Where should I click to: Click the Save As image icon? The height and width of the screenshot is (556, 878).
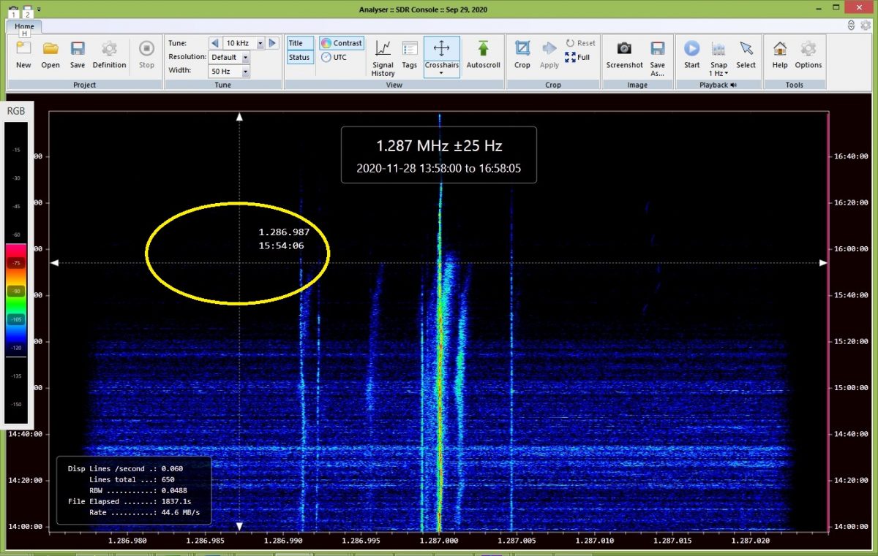pos(658,56)
